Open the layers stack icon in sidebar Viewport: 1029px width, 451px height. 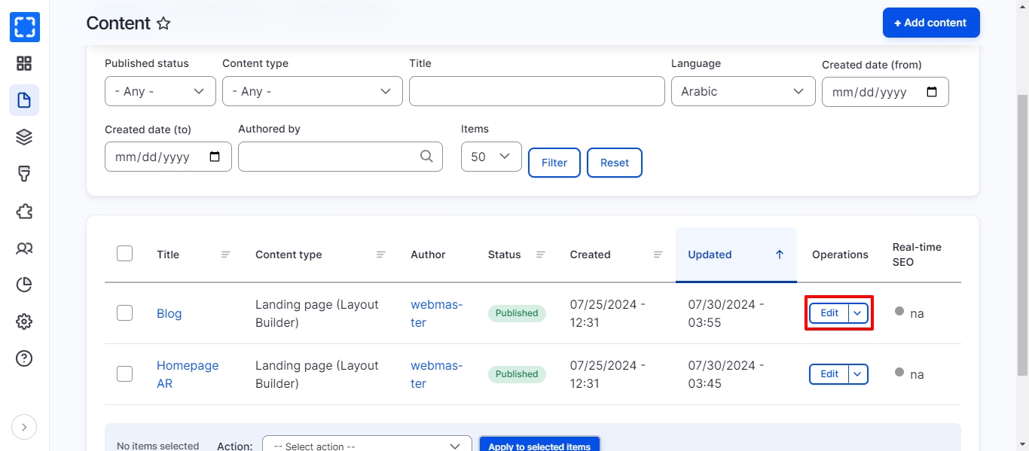click(x=24, y=137)
